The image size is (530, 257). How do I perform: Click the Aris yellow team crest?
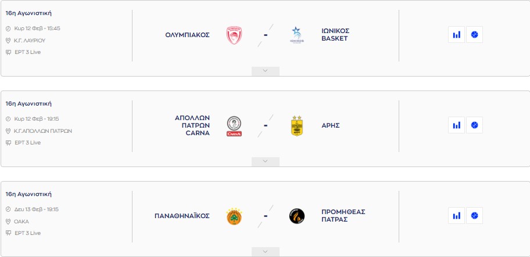click(297, 126)
